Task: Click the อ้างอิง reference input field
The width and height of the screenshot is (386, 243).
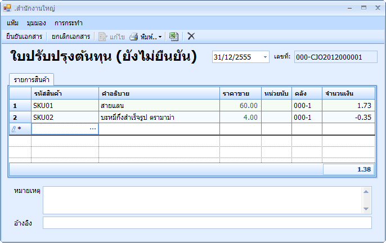Action: tap(207, 223)
